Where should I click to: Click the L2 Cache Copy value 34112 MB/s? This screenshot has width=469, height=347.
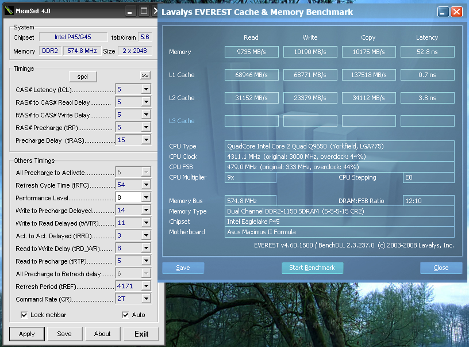pyautogui.click(x=369, y=98)
